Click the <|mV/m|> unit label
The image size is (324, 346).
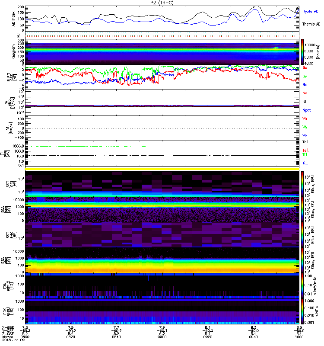(315, 286)
